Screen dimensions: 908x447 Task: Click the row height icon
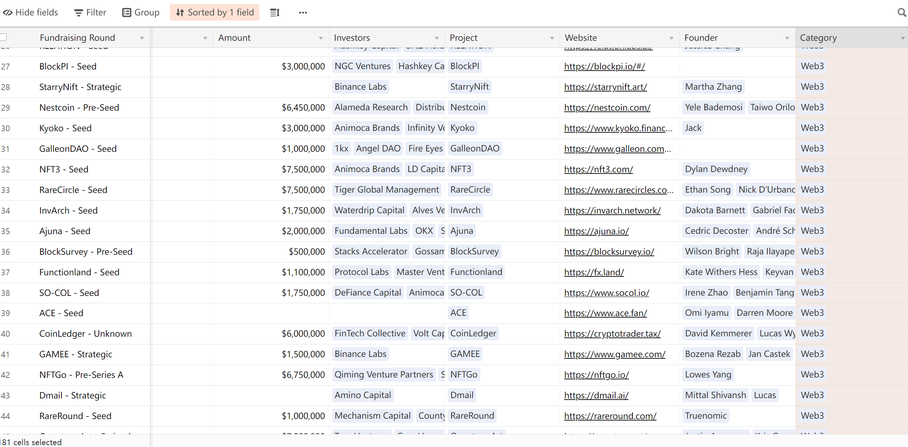click(275, 12)
